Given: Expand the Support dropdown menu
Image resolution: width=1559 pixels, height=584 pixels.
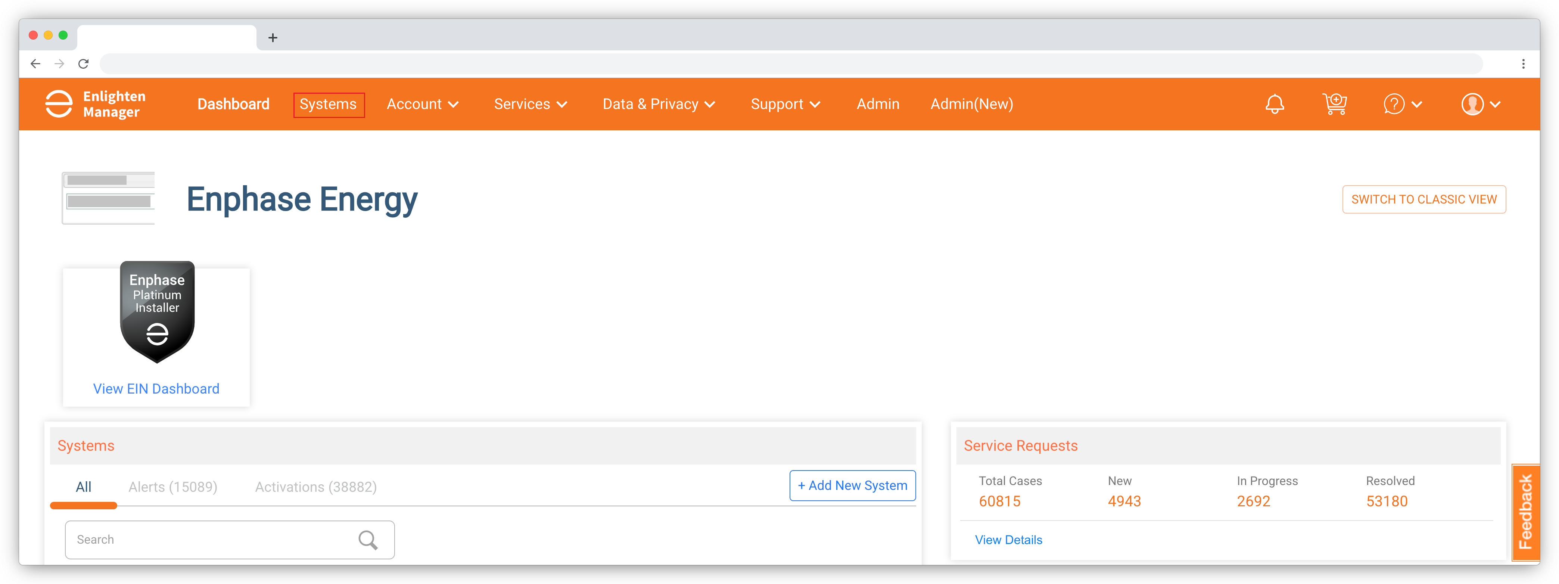Looking at the screenshot, I should pyautogui.click(x=785, y=104).
